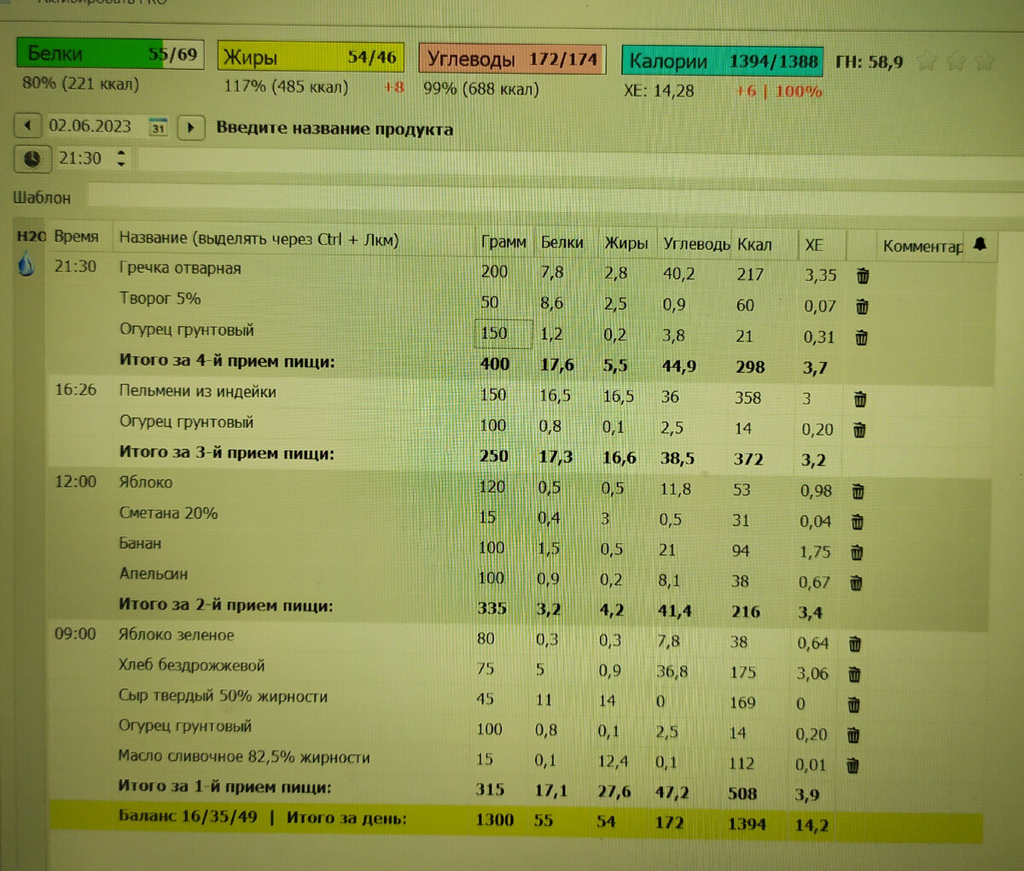Select the Хлеб бездрожжевой row

coord(192,665)
